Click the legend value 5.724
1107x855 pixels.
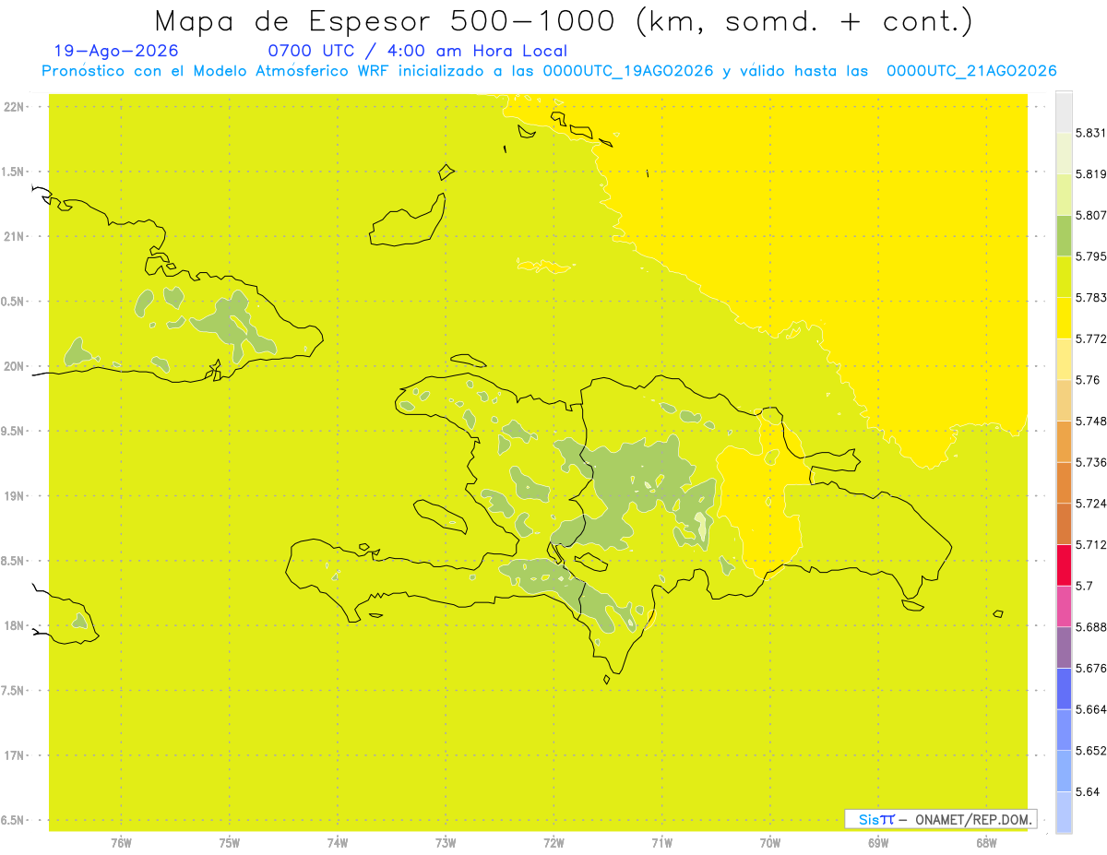1091,504
